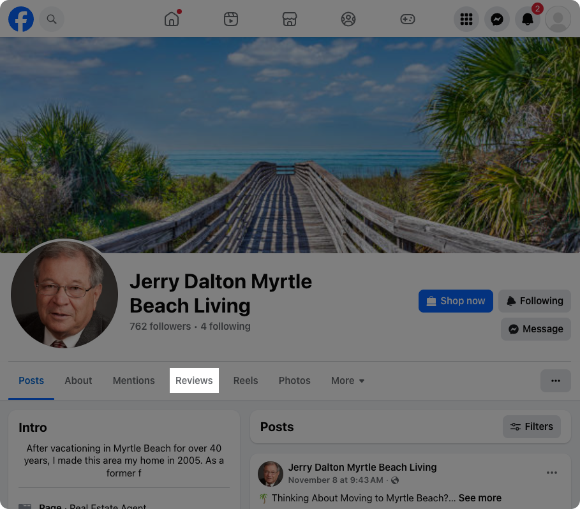580x509 pixels.
Task: Click the Shop now button
Action: coord(456,300)
